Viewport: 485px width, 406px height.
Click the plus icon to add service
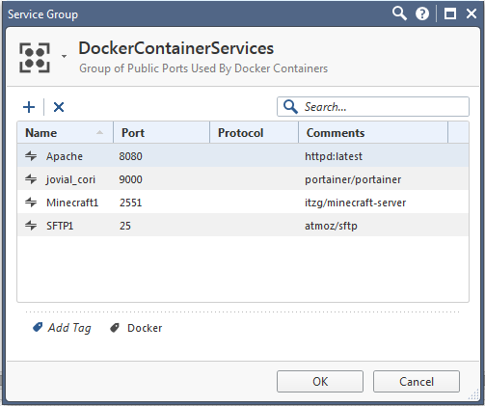pyautogui.click(x=29, y=107)
